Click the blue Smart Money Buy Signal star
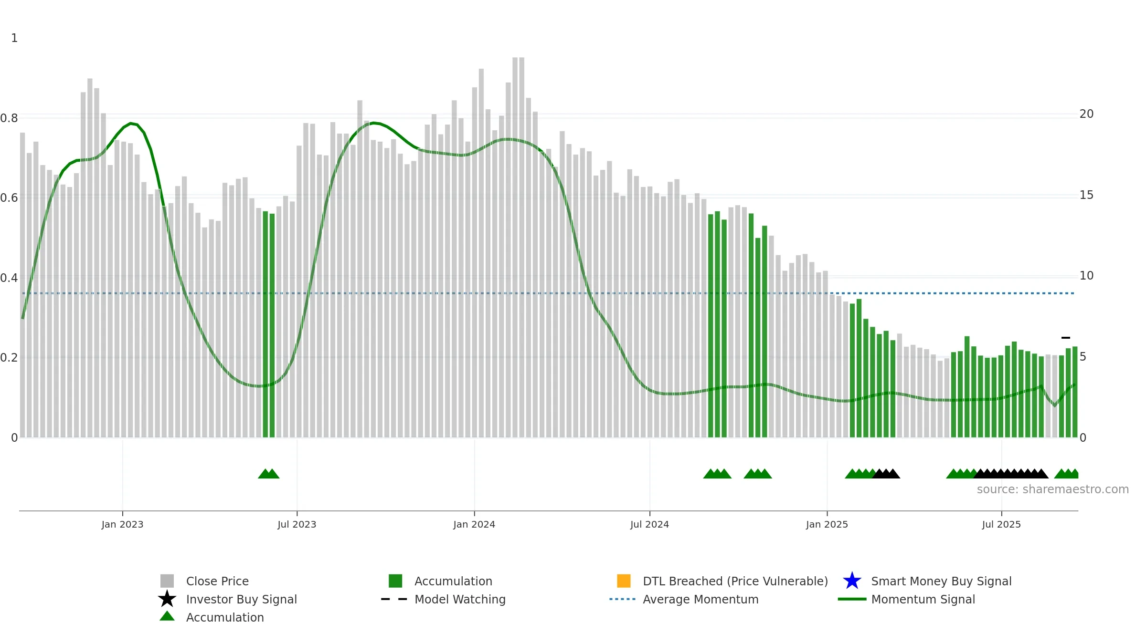This screenshot has width=1146, height=644. [x=851, y=581]
